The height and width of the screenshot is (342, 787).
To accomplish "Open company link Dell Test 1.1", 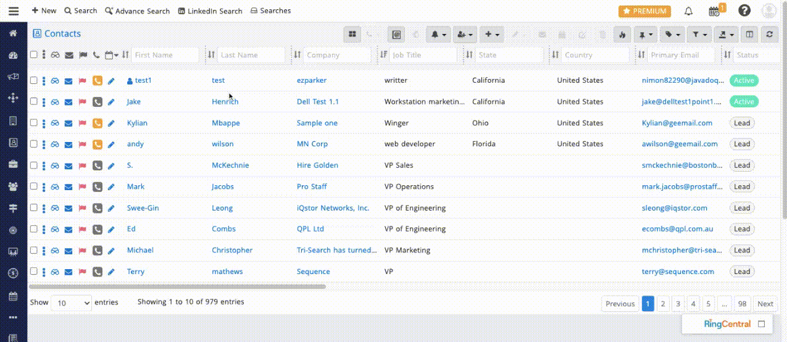I will 318,102.
